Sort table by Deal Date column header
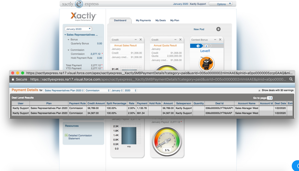This screenshot has width=299, height=171. (x=280, y=103)
